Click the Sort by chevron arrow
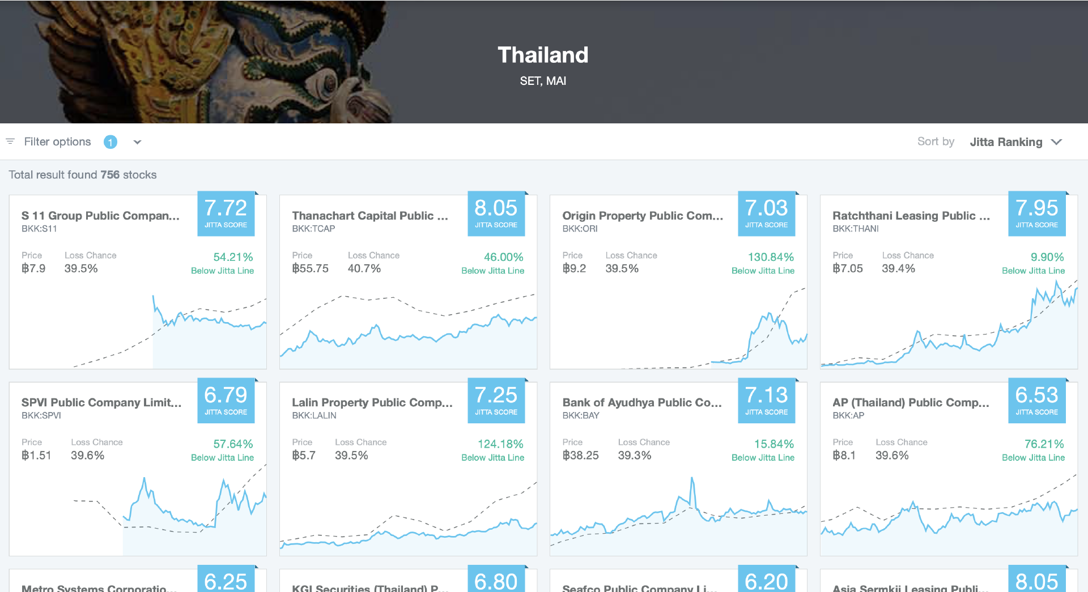The width and height of the screenshot is (1088, 592). point(1056,142)
